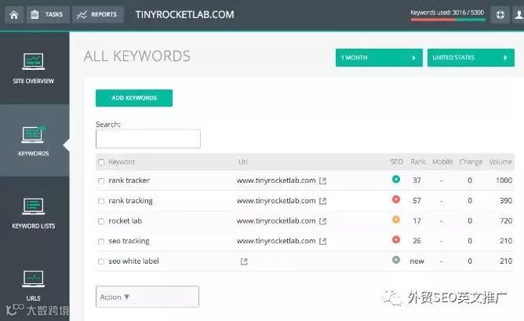Check the seo white label row checkbox

[101, 261]
